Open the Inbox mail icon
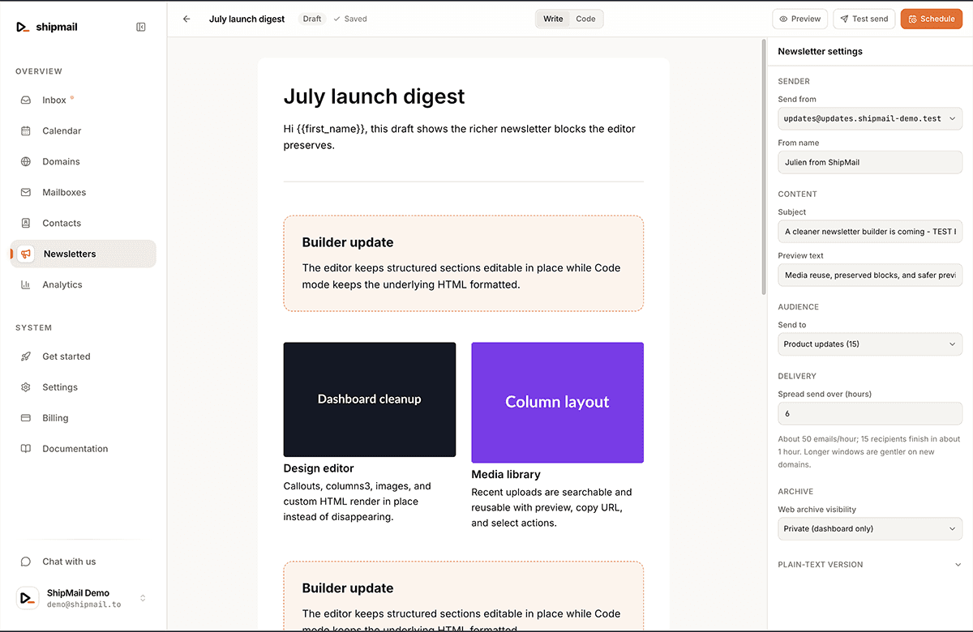The height and width of the screenshot is (632, 973). pyautogui.click(x=26, y=100)
